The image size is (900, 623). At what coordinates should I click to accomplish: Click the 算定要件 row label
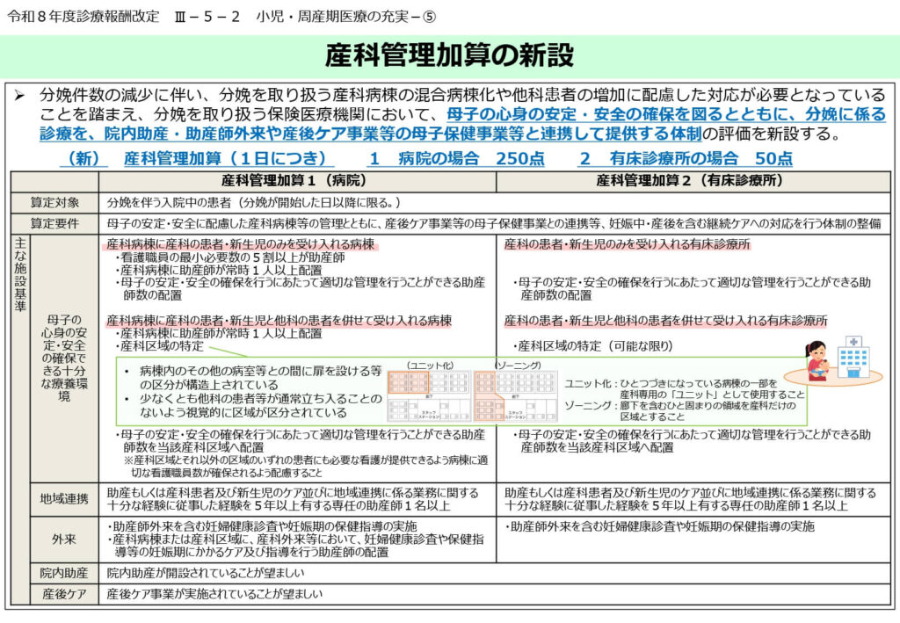[54, 223]
